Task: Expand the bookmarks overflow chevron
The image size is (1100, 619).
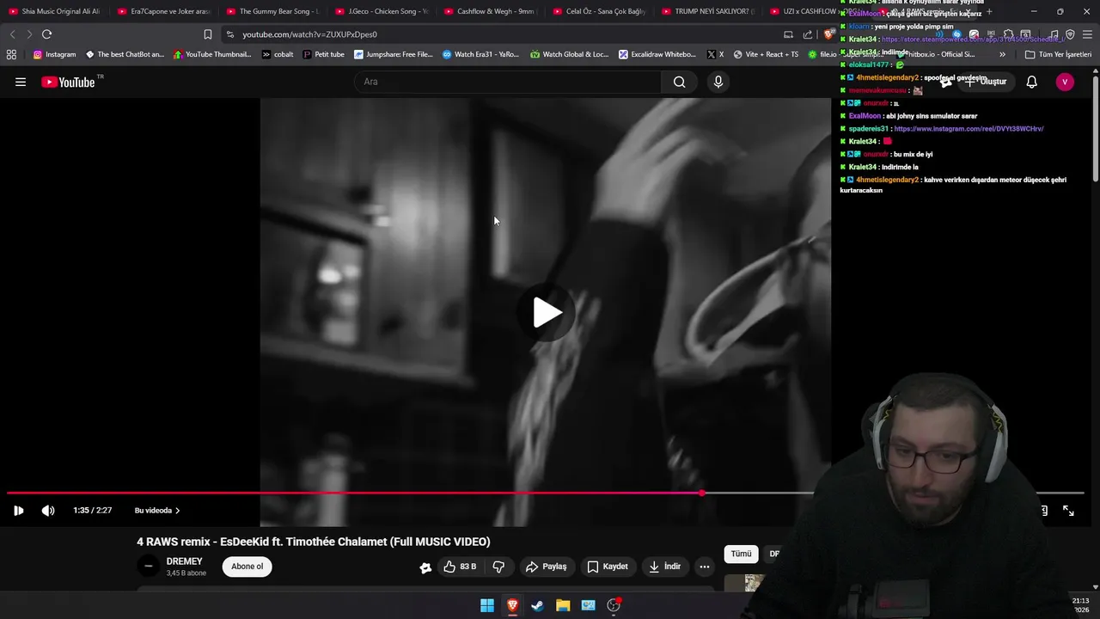Action: pos(1002,54)
